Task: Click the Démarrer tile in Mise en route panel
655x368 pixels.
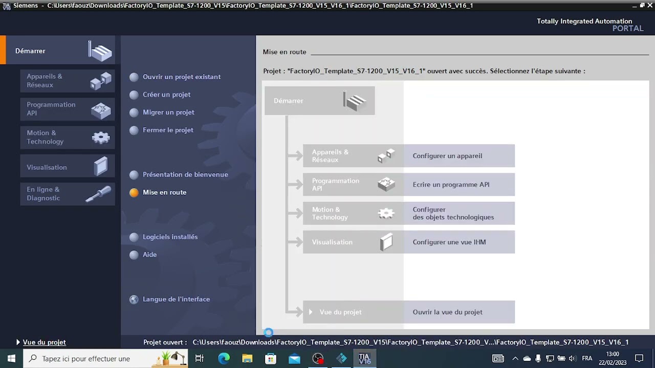Action: 320,101
